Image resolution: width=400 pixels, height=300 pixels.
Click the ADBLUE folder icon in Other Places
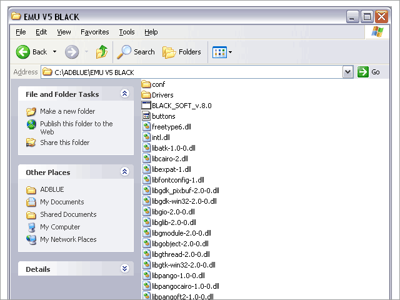(31, 190)
